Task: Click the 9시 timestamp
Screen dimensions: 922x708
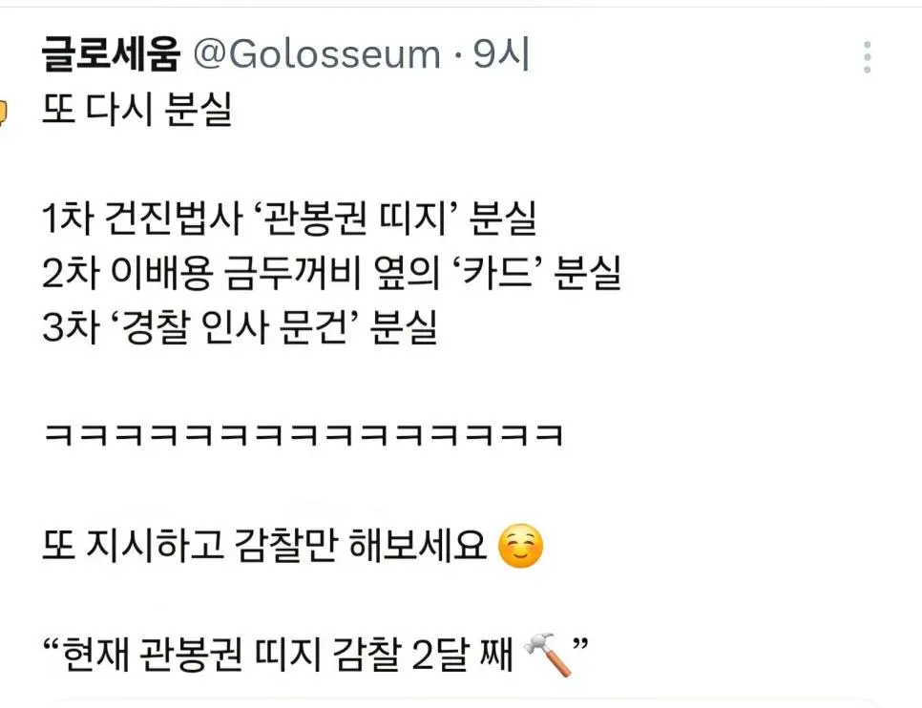Action: coord(502,54)
